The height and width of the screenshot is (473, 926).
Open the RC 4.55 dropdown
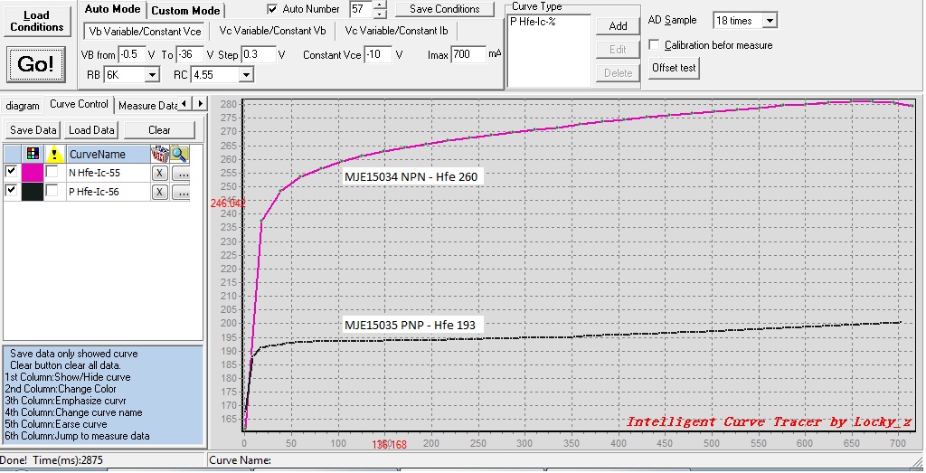246,75
